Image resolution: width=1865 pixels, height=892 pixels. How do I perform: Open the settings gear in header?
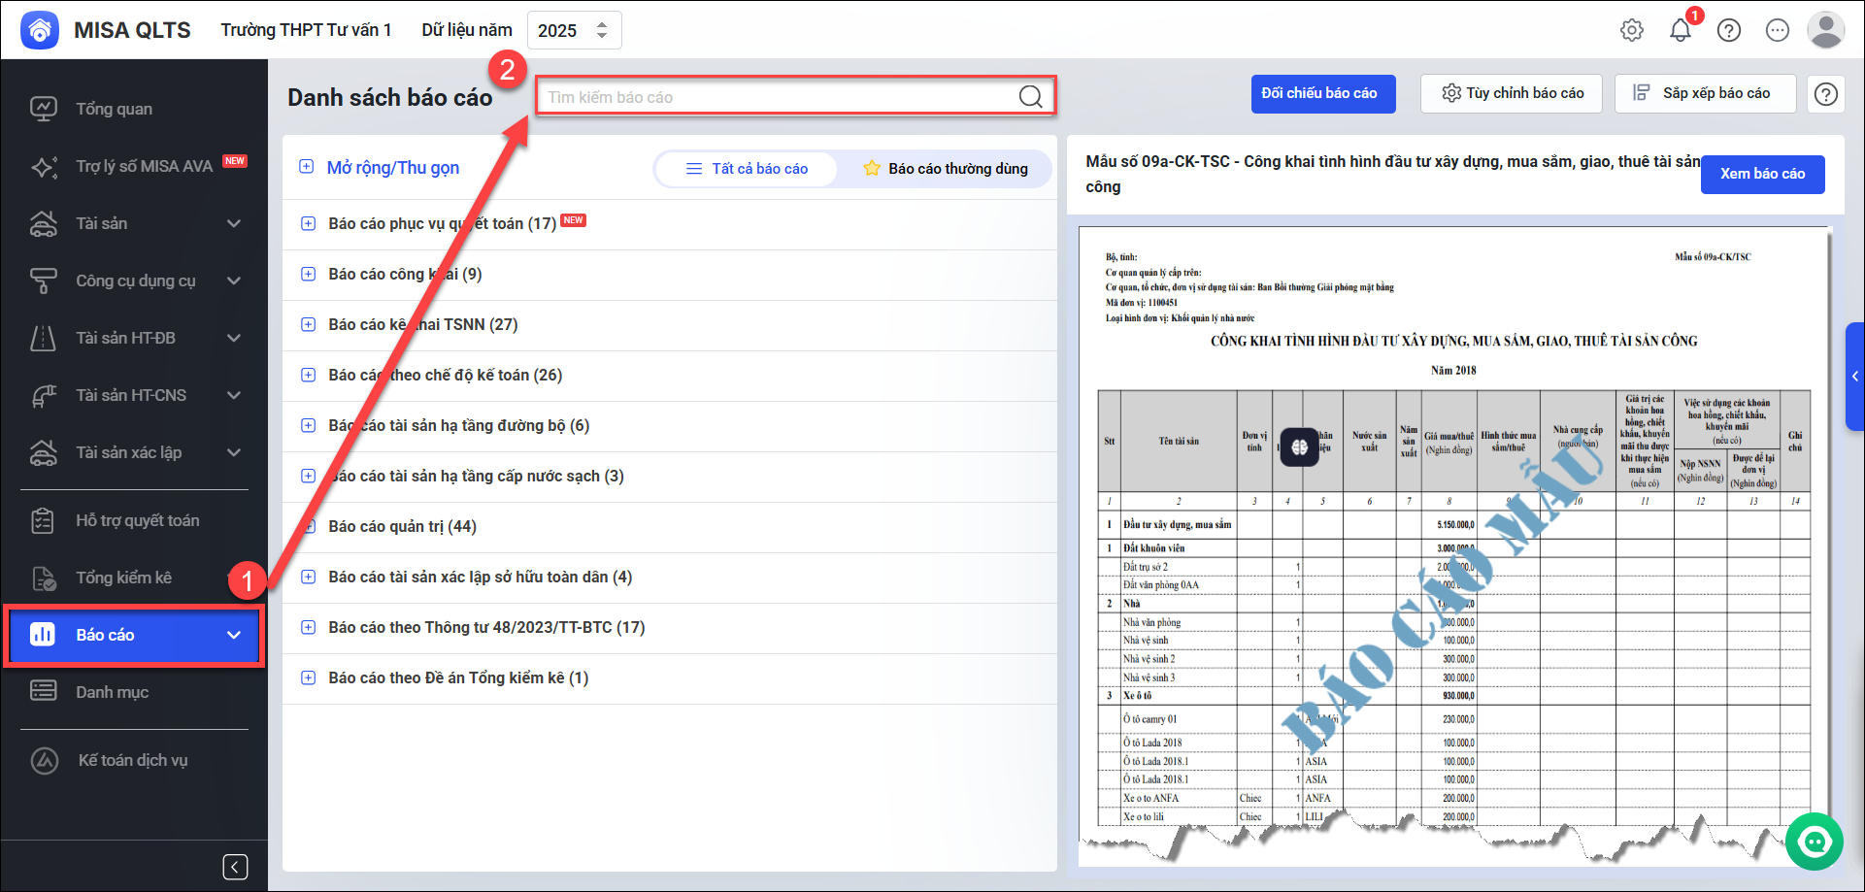(x=1632, y=30)
